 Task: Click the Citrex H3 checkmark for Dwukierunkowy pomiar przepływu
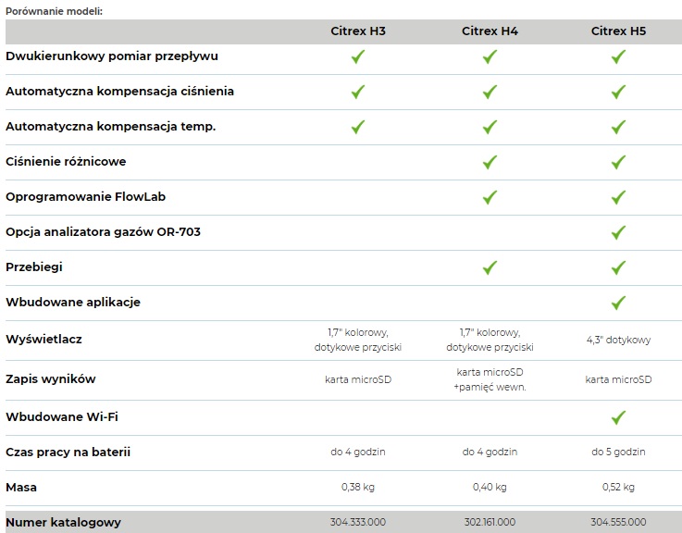(x=357, y=56)
